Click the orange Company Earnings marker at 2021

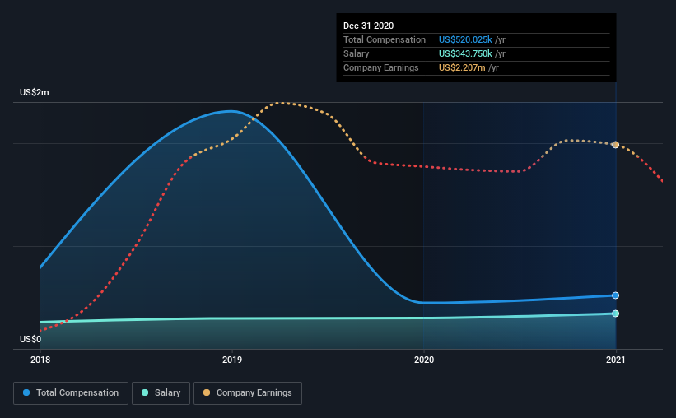tap(615, 145)
